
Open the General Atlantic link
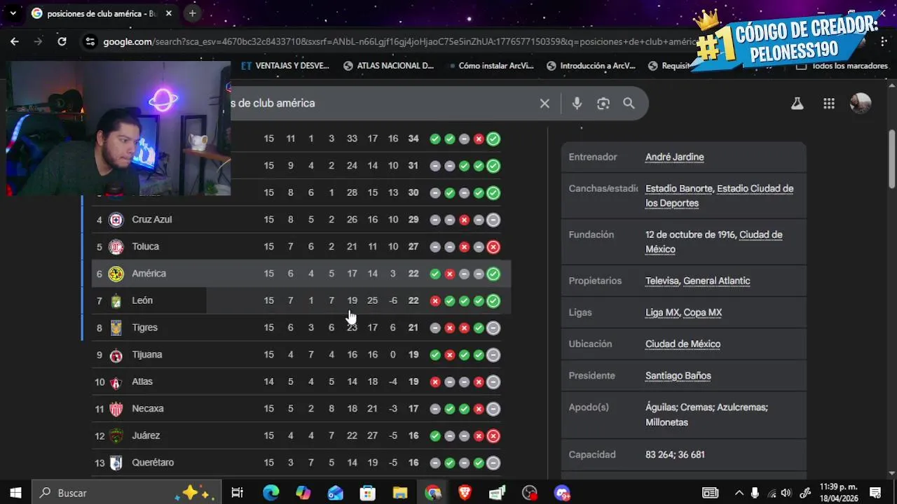coord(716,281)
